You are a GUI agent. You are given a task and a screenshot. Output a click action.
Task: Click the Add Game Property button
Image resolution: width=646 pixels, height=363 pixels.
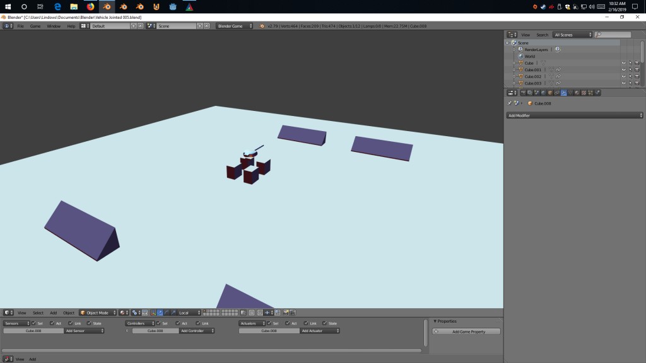point(467,330)
